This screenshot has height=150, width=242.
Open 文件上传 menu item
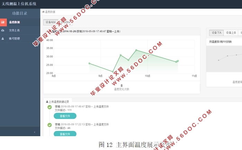click(20, 30)
